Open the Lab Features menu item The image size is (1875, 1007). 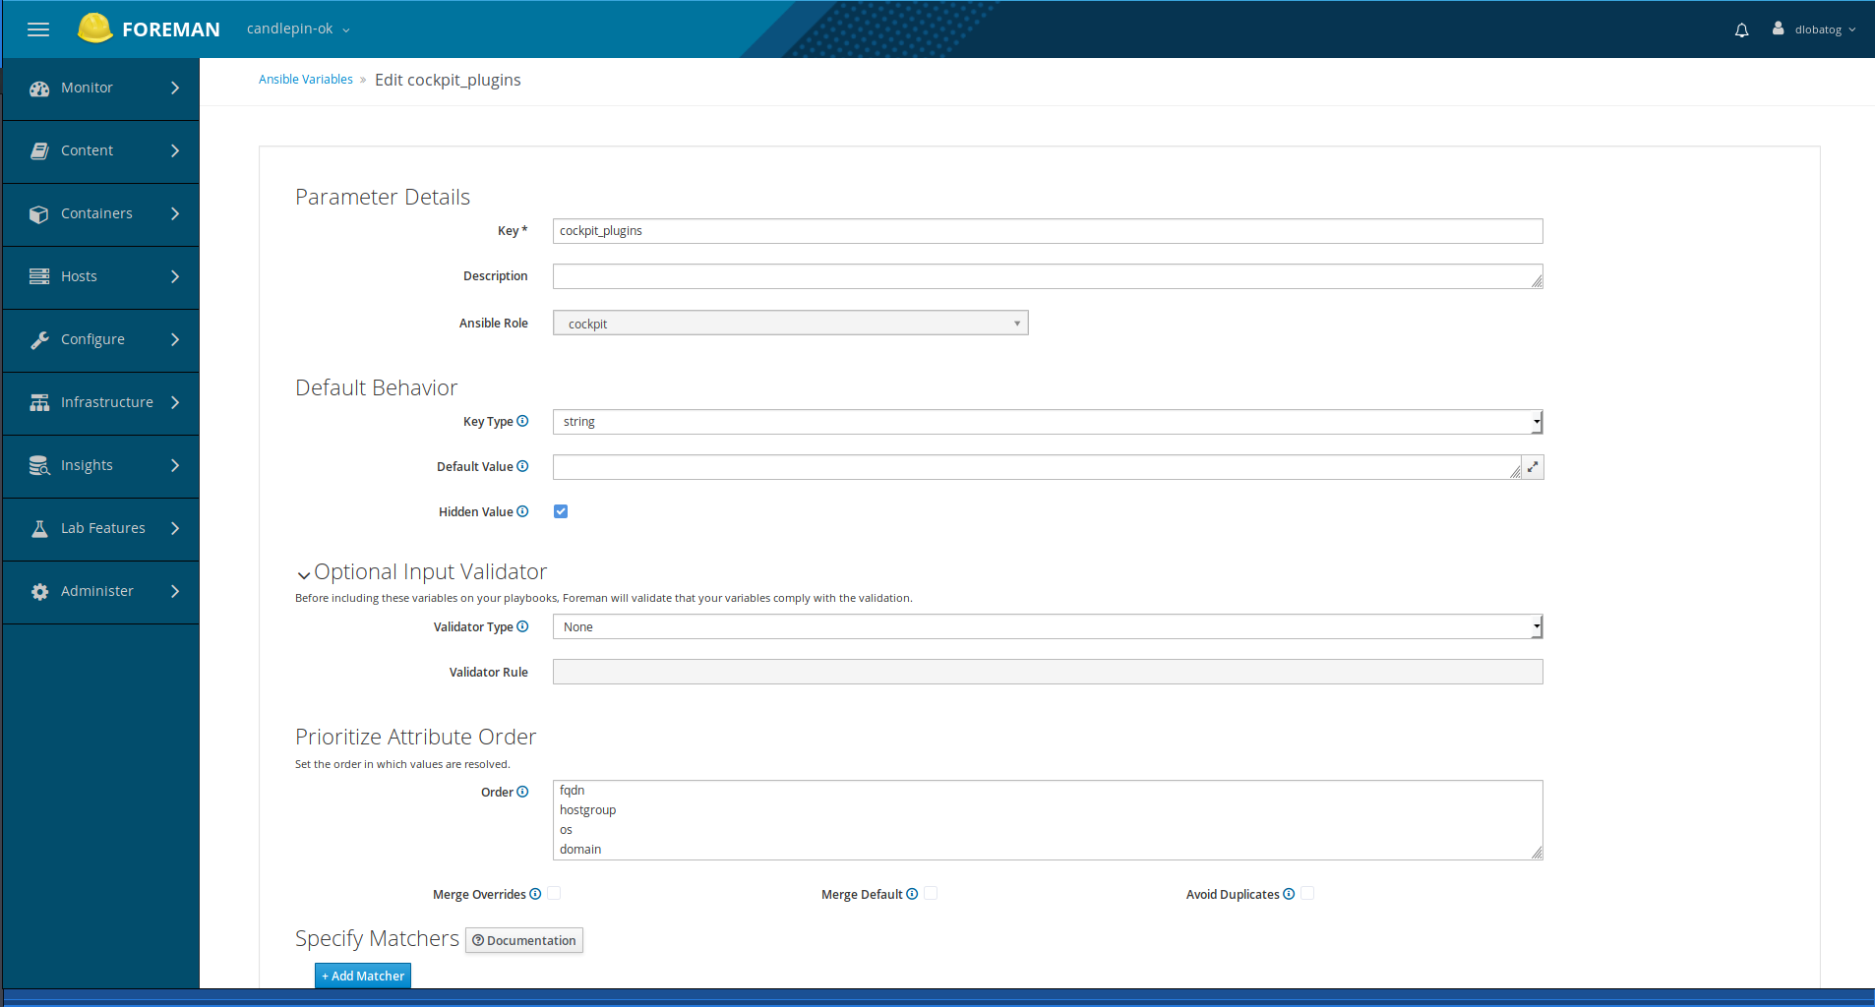[101, 528]
